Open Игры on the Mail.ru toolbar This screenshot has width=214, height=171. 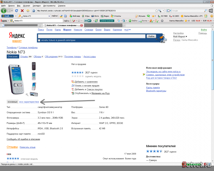86,16
